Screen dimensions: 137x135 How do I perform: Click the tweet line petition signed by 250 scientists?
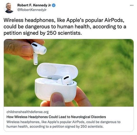point(42,33)
